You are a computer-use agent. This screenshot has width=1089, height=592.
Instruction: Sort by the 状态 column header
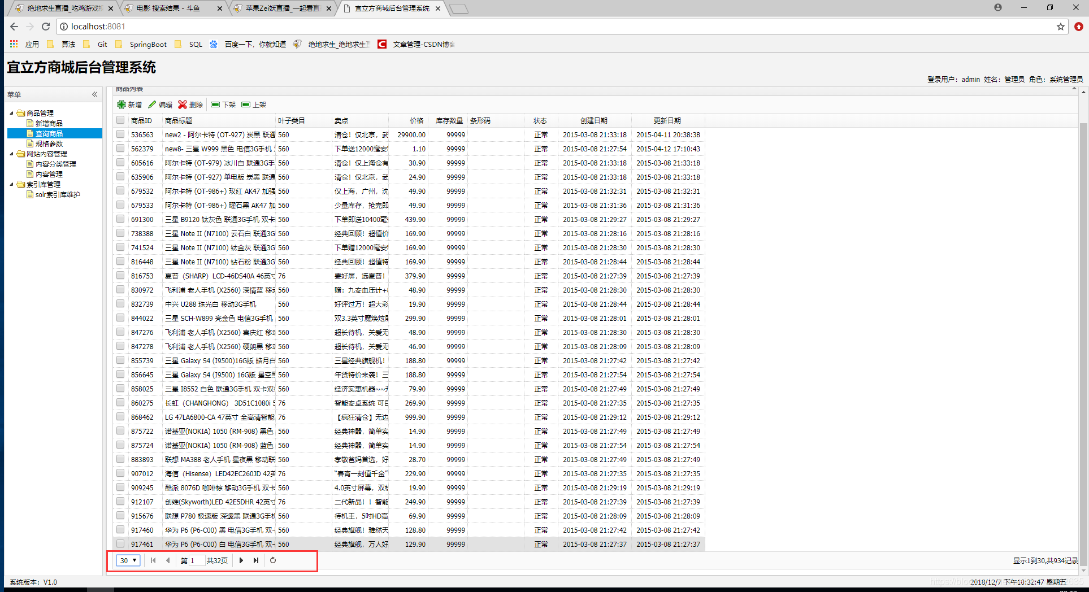[541, 120]
